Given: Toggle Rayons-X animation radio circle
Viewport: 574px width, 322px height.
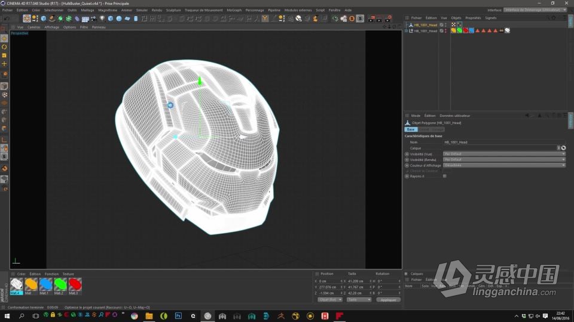Looking at the screenshot, I should [x=407, y=177].
